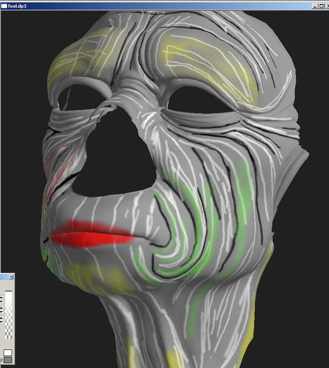This screenshot has width=329, height=368.
Task: Select the gray color swatch
Action: point(7,360)
